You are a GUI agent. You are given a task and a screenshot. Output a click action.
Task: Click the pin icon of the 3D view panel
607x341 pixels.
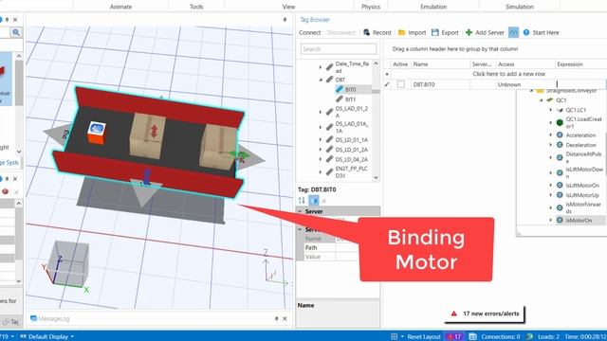coord(285,19)
